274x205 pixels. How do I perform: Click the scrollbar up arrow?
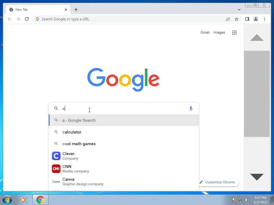257,37
